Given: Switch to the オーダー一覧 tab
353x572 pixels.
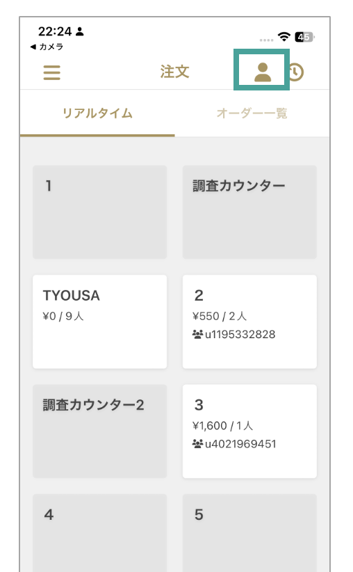Looking at the screenshot, I should click(x=252, y=113).
